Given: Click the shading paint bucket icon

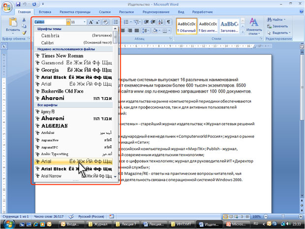Looking at the screenshot, I should (155, 31).
